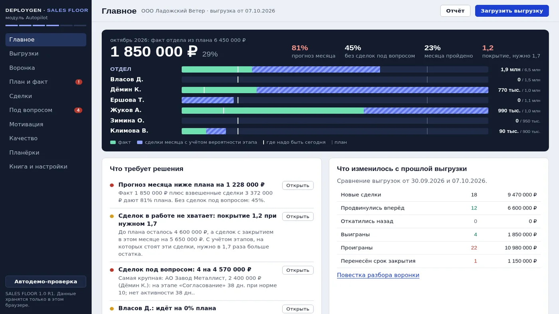559x314 pixels.
Task: Click the badge showing 4 on Под вопросом
Action: click(78, 110)
